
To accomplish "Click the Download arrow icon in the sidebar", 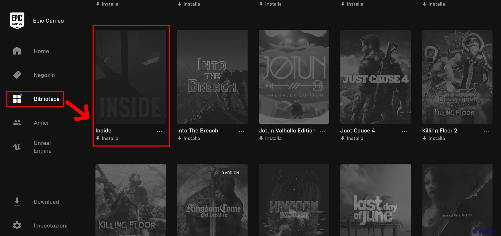I will (17, 201).
